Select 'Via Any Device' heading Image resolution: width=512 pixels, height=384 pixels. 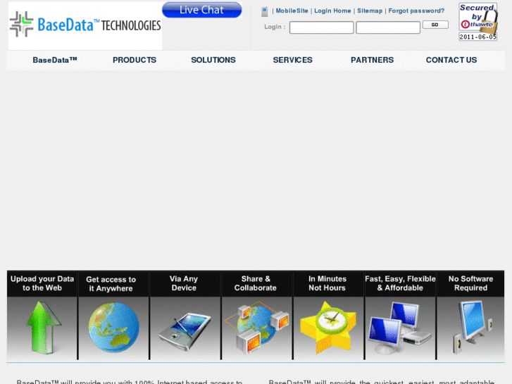tap(184, 283)
